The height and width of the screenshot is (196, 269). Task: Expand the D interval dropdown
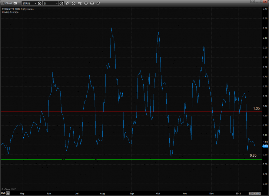point(57,3)
